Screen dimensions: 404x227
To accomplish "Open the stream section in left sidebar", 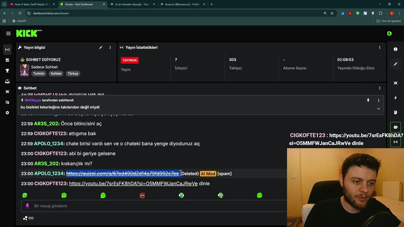I will pyautogui.click(x=7, y=49).
